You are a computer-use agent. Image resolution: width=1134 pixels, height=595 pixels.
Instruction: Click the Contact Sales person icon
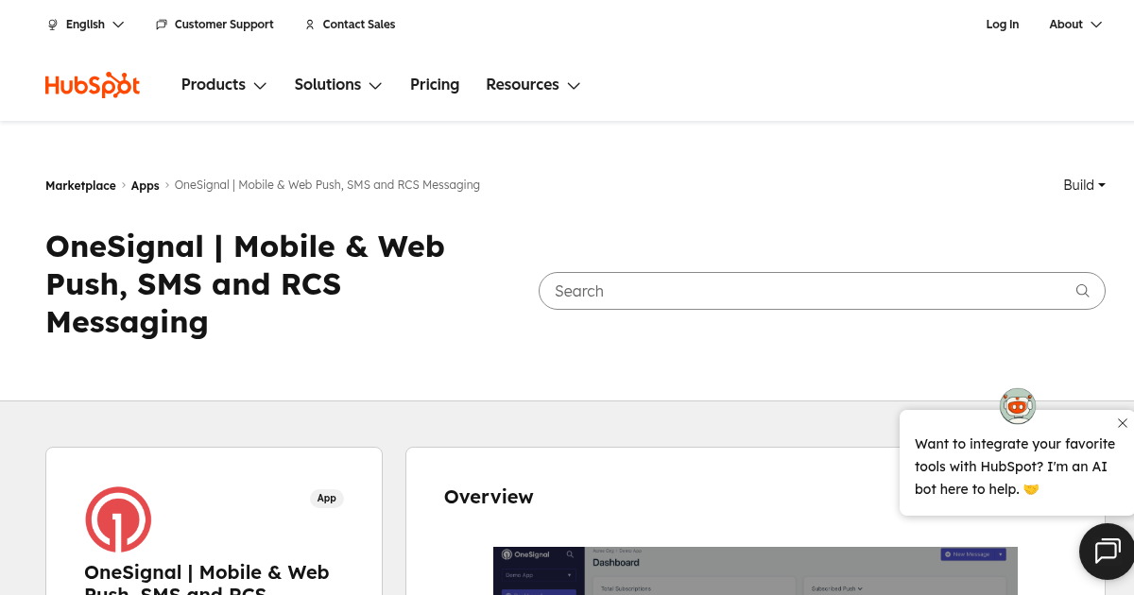click(x=310, y=25)
